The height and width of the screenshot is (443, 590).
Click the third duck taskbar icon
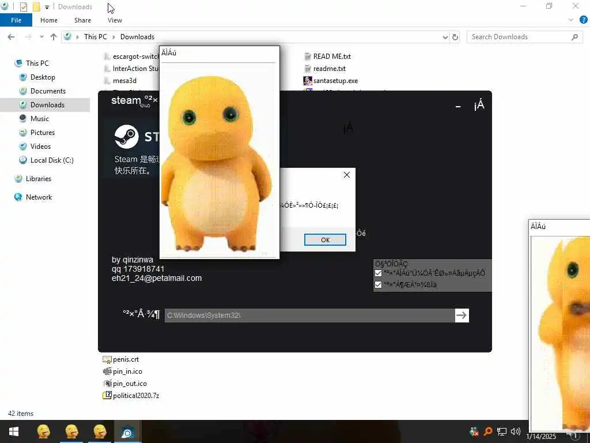(100, 431)
